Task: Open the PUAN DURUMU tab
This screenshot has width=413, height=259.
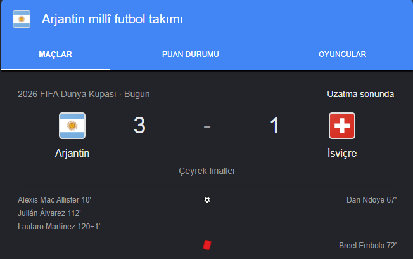Action: (191, 55)
